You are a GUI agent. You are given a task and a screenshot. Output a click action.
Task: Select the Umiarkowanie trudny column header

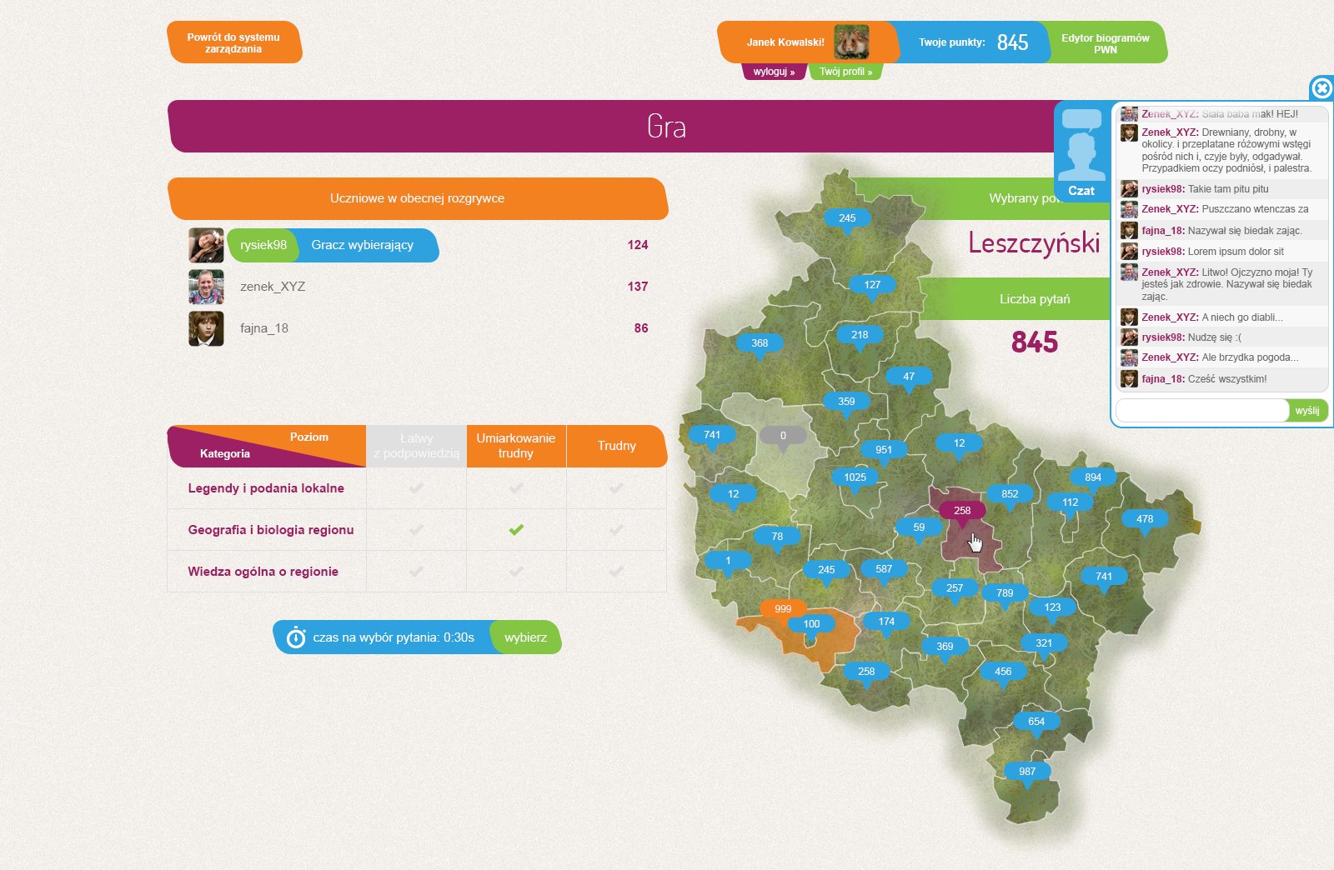(x=516, y=446)
